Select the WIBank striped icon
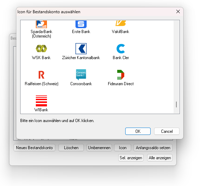 (41, 101)
